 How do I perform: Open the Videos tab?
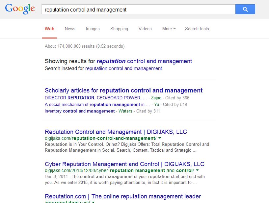coord(145,29)
